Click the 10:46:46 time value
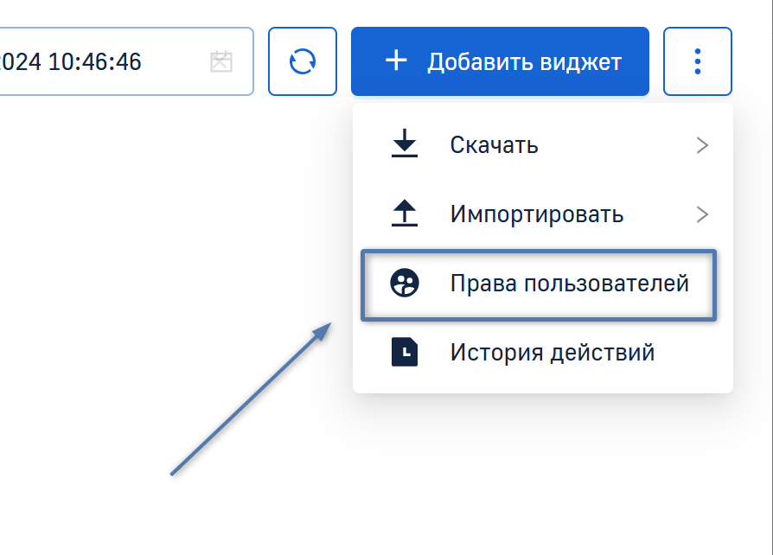 95,61
